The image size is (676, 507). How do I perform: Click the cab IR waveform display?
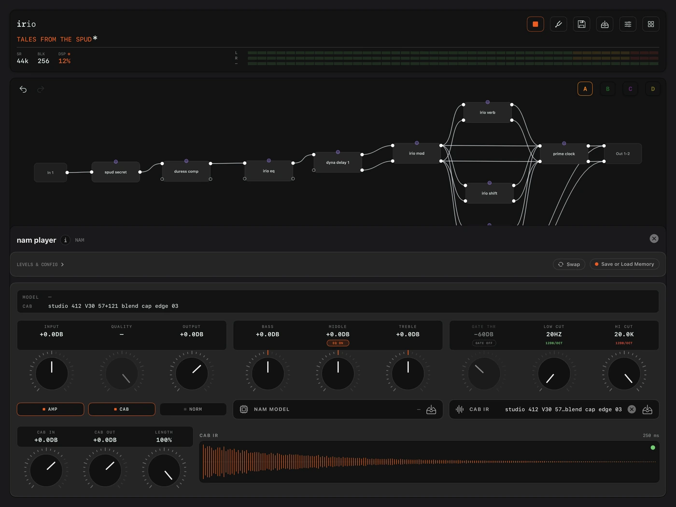[x=429, y=462]
